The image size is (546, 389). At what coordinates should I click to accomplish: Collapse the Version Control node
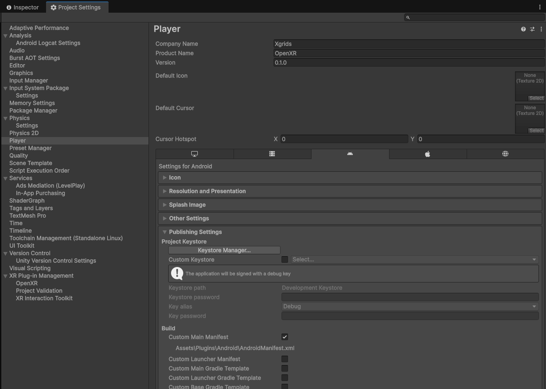[x=5, y=253]
